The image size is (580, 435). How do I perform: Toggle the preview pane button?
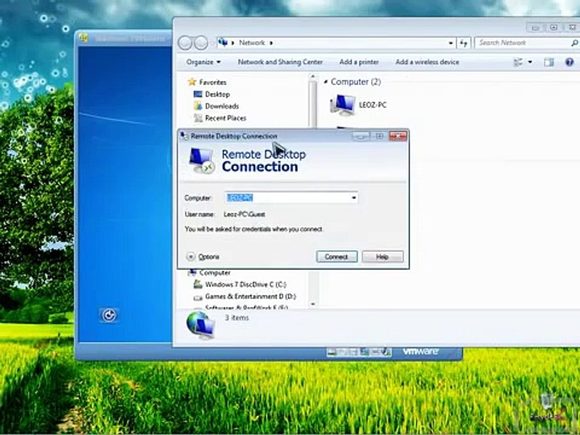coord(549,62)
